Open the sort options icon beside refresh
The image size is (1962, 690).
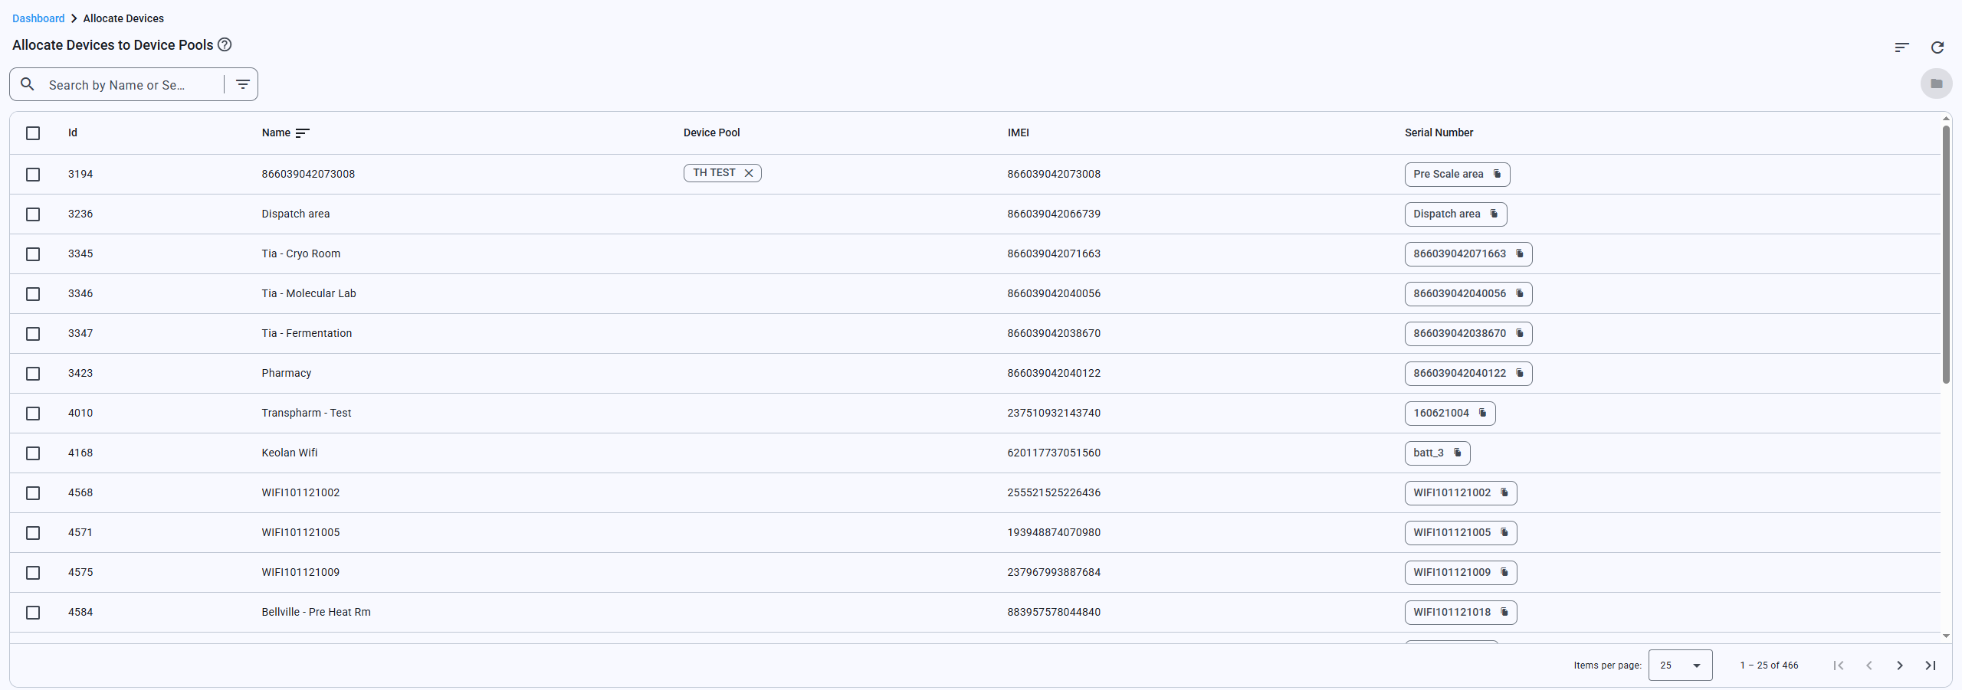1901,47
